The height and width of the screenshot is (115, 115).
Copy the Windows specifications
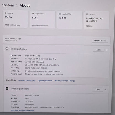[x=98, y=90]
